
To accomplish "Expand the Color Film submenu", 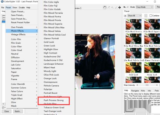I will coord(22,39).
